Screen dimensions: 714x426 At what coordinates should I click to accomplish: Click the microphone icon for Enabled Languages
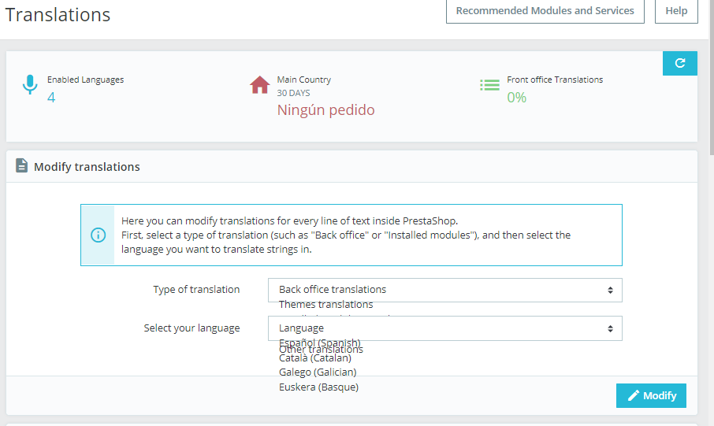coord(30,85)
